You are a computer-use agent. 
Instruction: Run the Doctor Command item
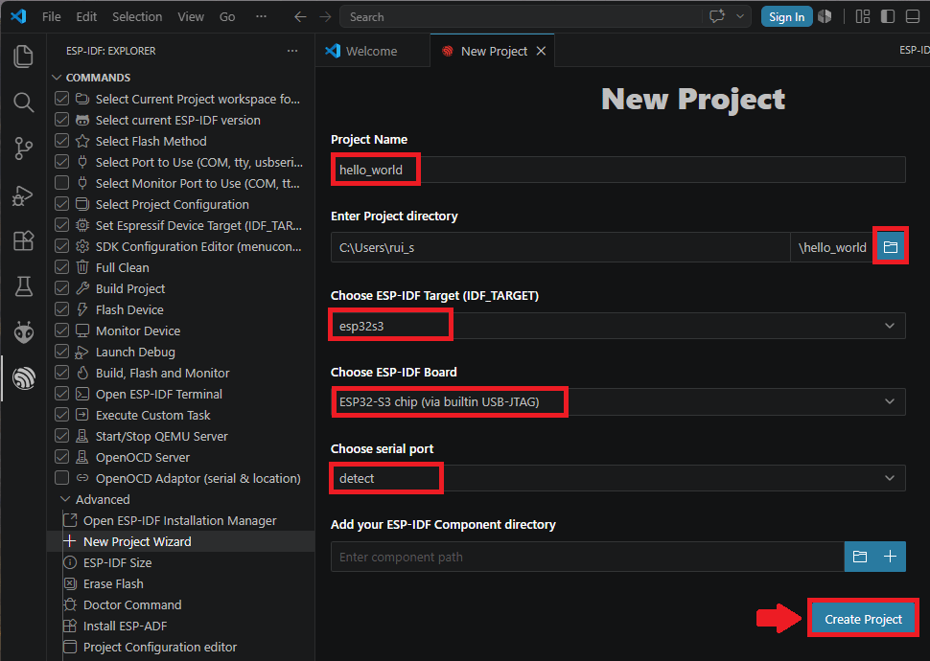pyautogui.click(x=132, y=604)
